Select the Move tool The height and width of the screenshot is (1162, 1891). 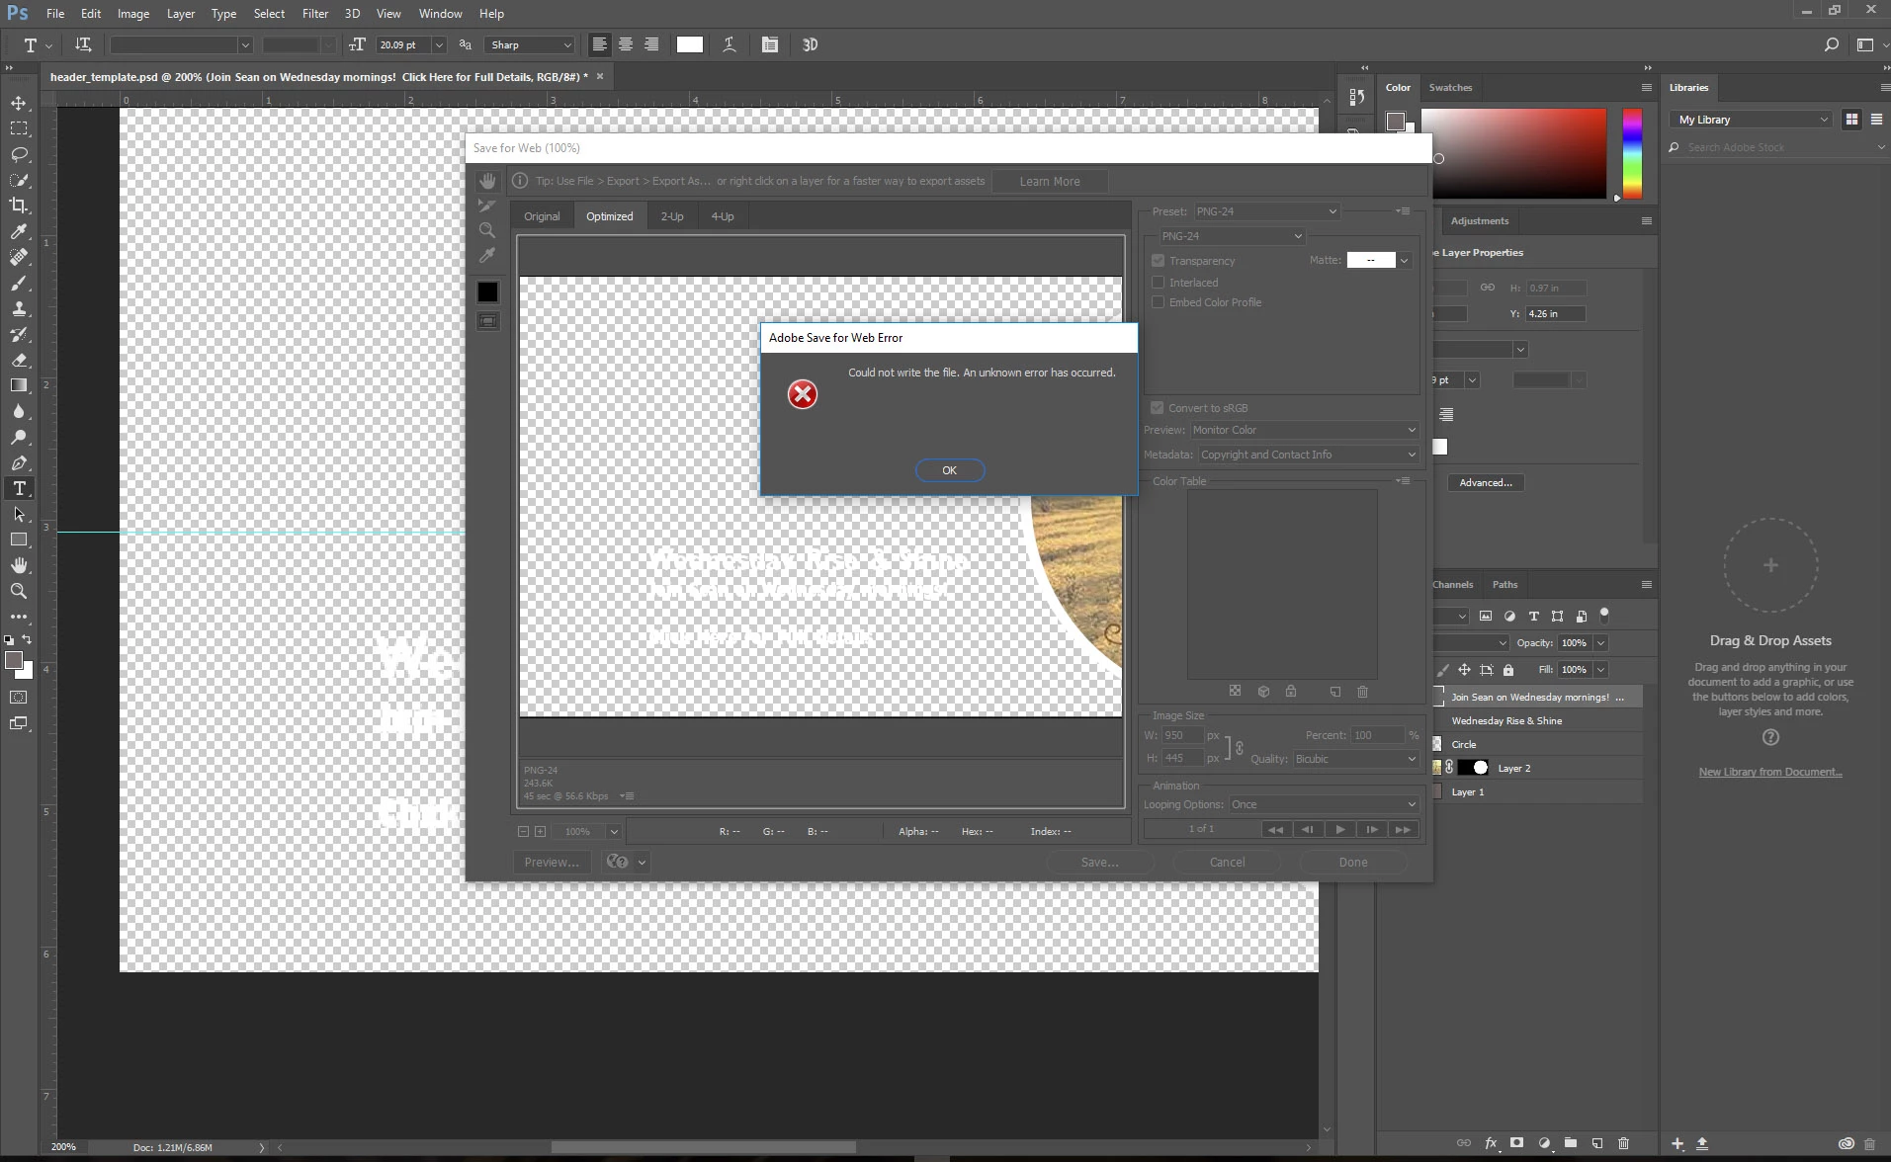19,103
